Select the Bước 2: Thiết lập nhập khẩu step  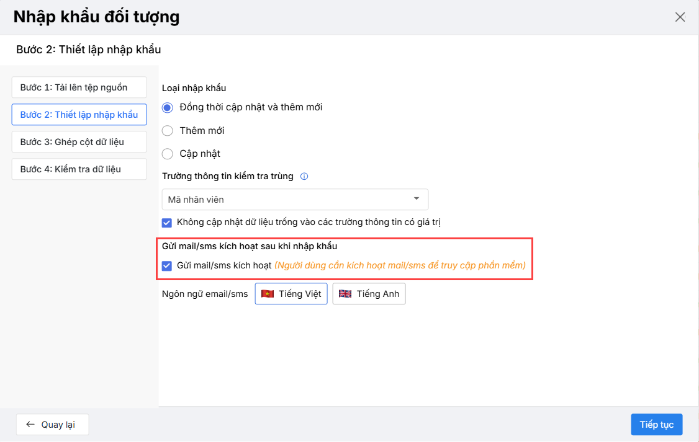pyautogui.click(x=79, y=115)
